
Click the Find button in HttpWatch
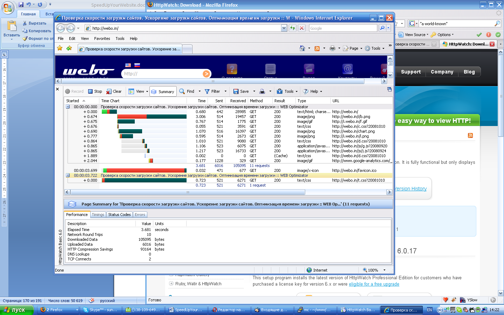[187, 91]
